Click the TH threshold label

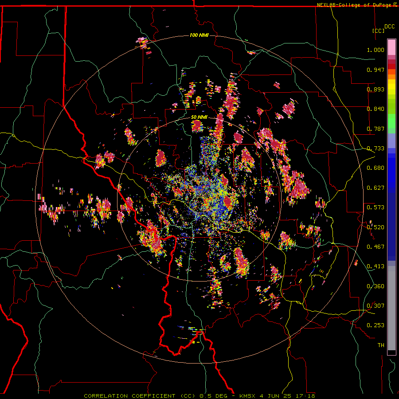tap(381, 345)
